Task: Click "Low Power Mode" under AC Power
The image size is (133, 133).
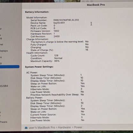Action: [x=40, y=92]
